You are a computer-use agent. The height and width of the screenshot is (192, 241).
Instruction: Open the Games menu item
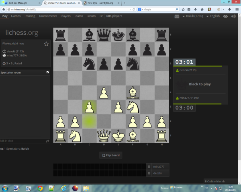(16, 16)
